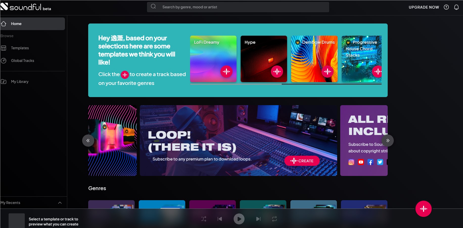This screenshot has width=463, height=228.
Task: Click the notification bell icon
Action: (456, 7)
